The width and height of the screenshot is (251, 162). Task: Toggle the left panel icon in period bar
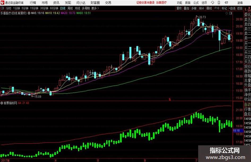point(2,8)
